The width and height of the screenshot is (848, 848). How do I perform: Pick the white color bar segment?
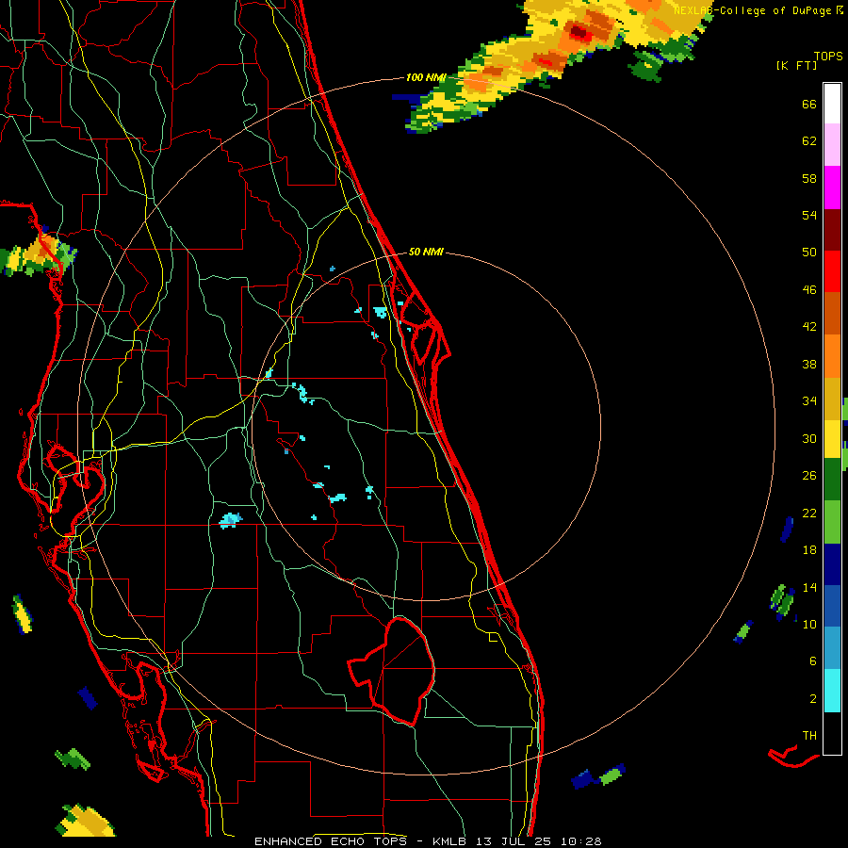(x=832, y=104)
